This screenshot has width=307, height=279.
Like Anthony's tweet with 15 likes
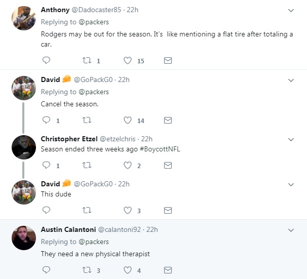click(128, 61)
